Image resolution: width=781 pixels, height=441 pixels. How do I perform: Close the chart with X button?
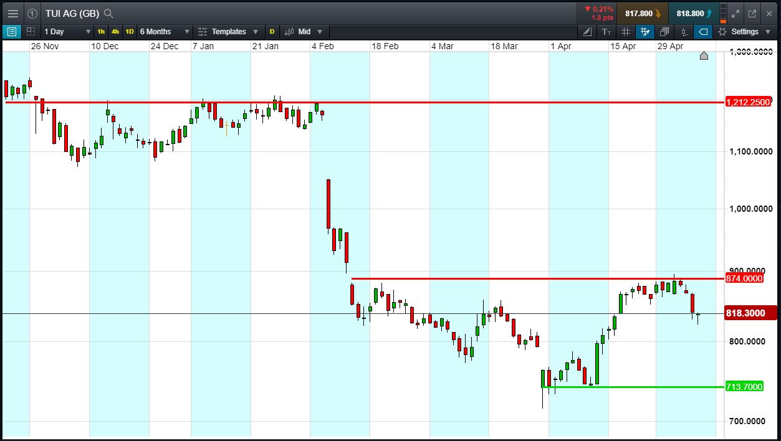769,13
